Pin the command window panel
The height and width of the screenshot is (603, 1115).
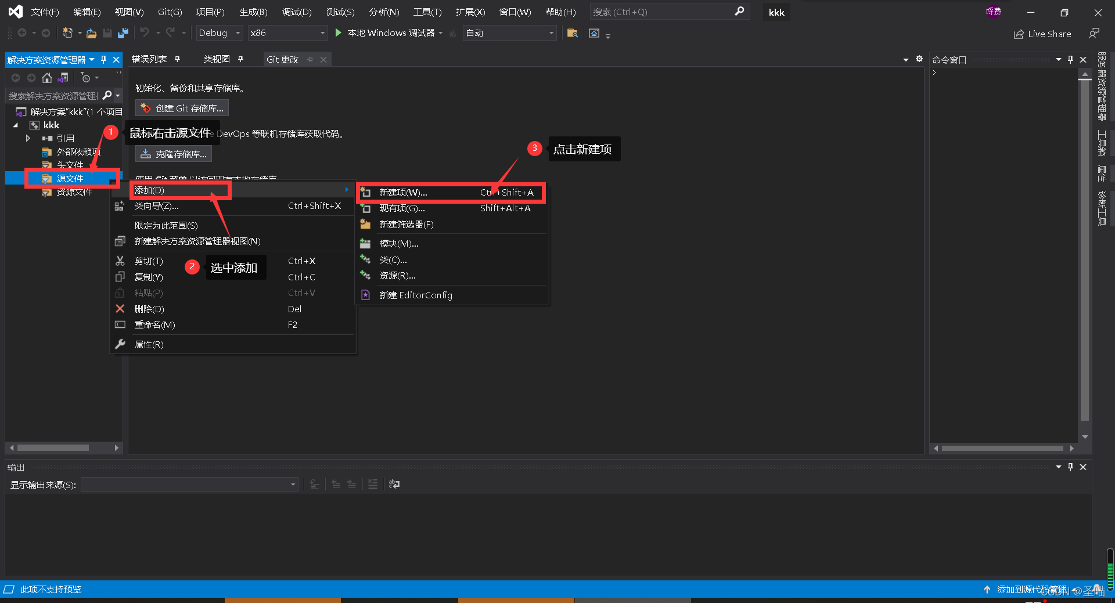point(1070,60)
